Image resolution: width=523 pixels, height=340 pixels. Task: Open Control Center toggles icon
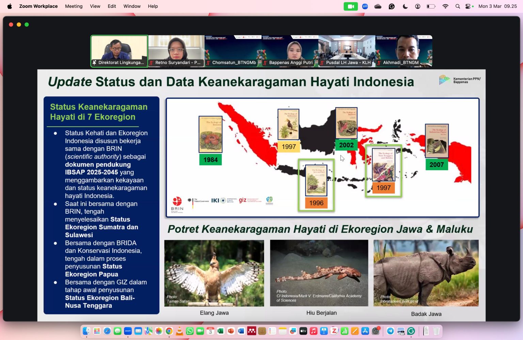click(x=468, y=6)
